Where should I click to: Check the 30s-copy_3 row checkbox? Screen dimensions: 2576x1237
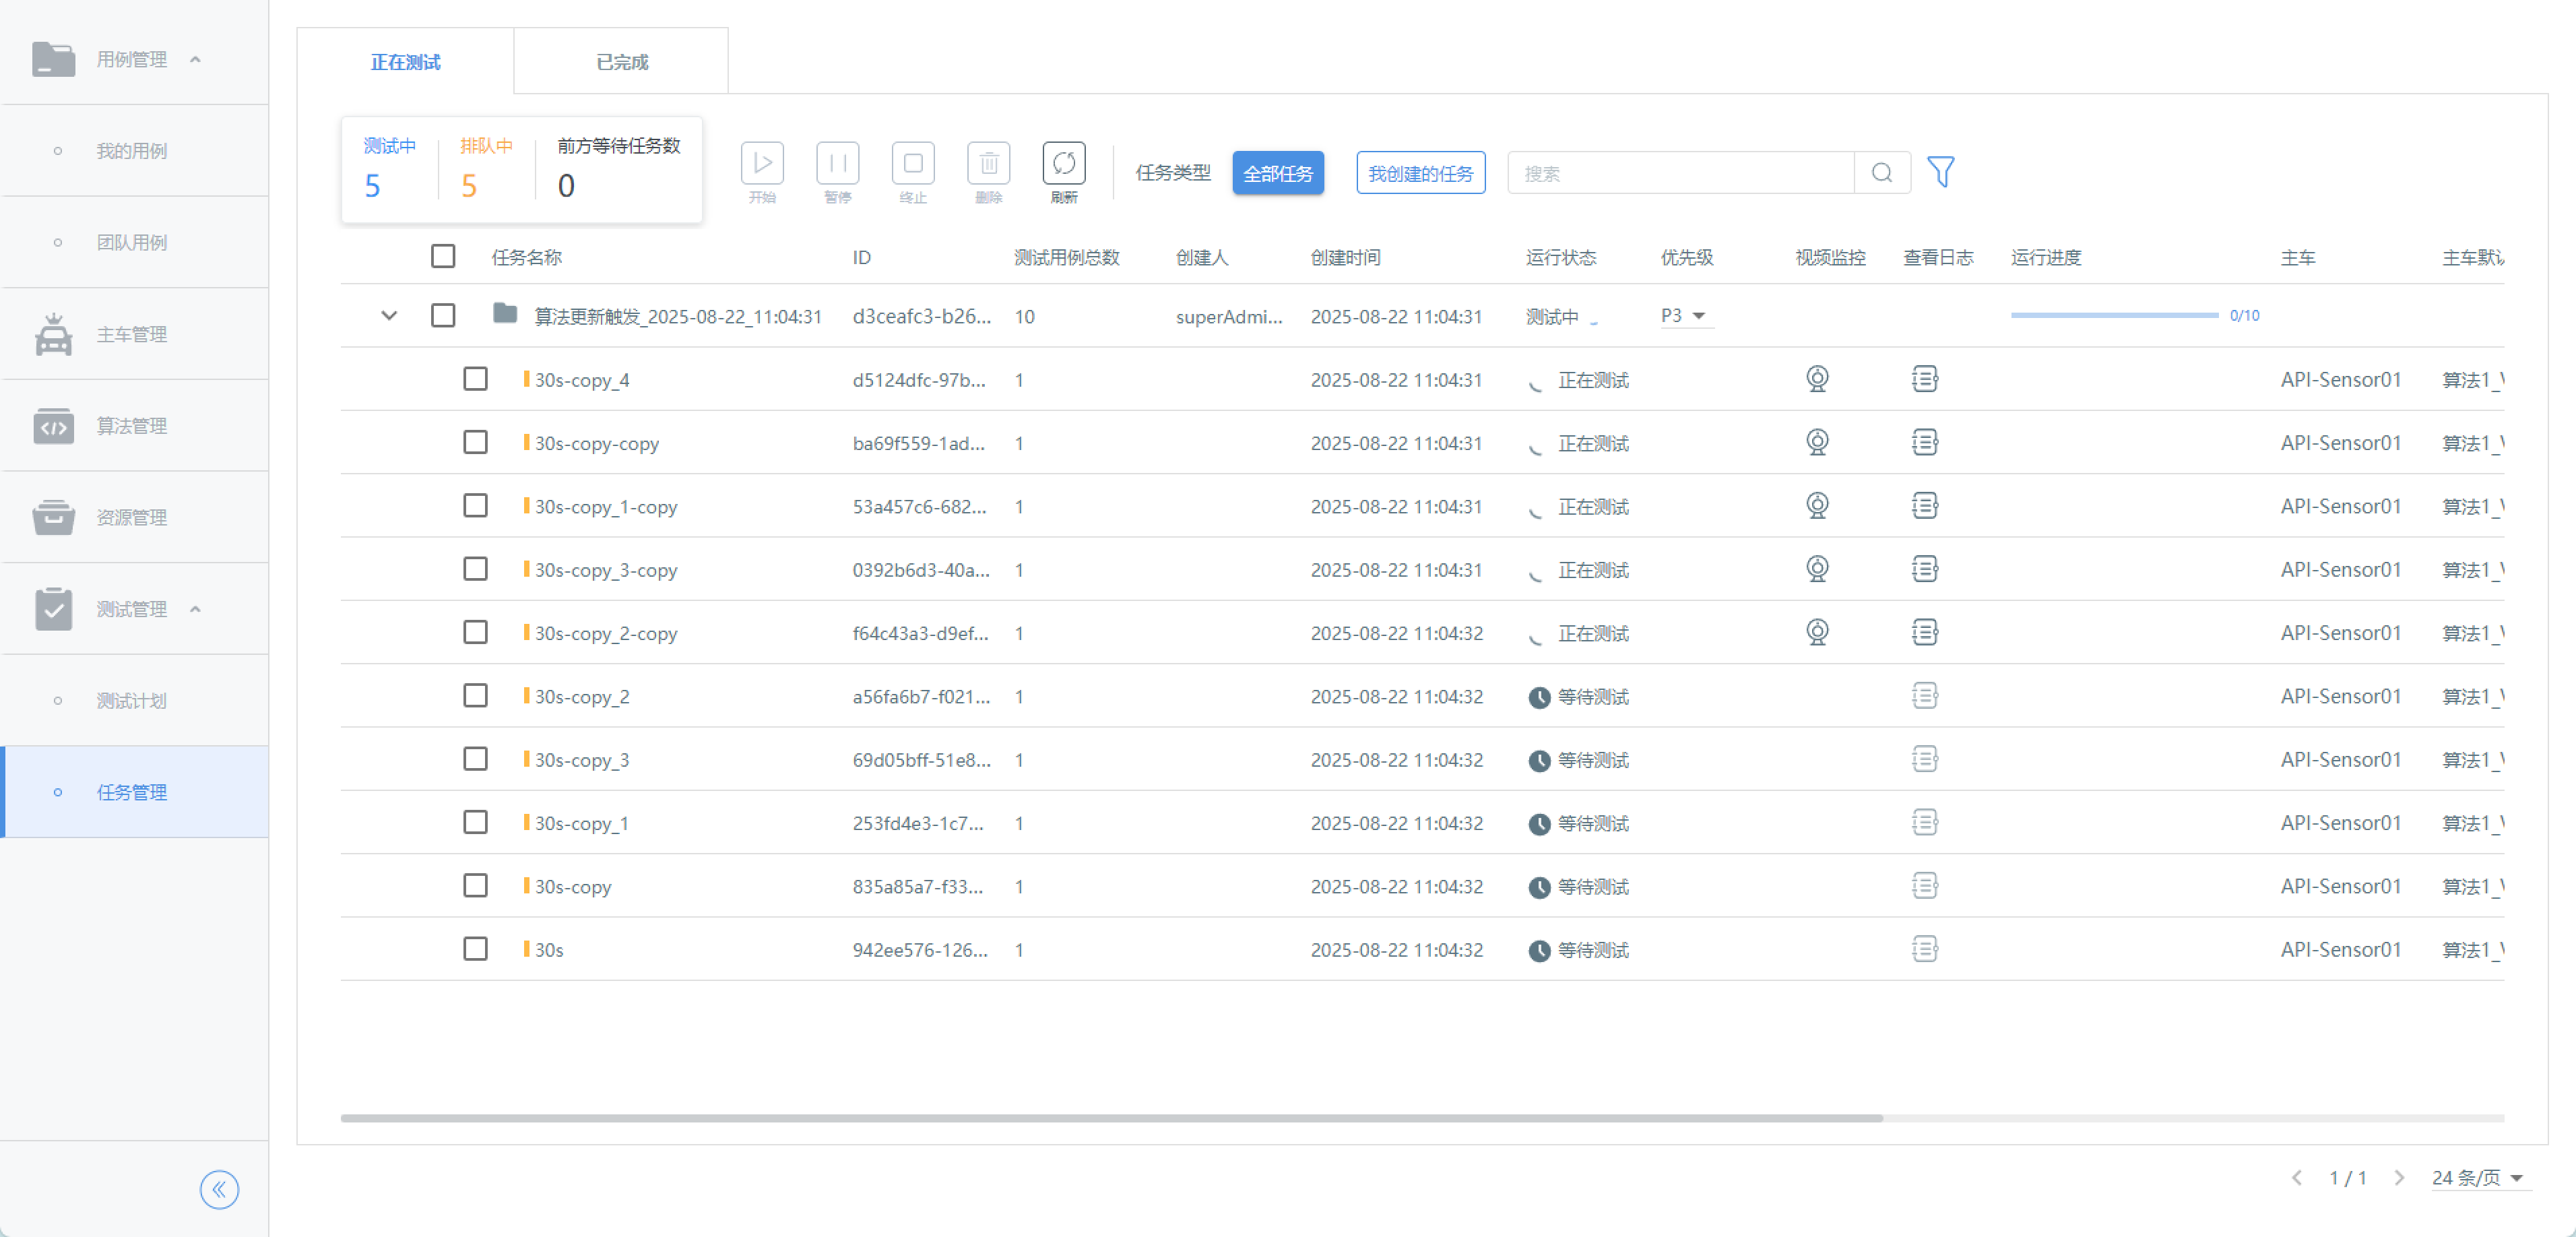pyautogui.click(x=475, y=759)
